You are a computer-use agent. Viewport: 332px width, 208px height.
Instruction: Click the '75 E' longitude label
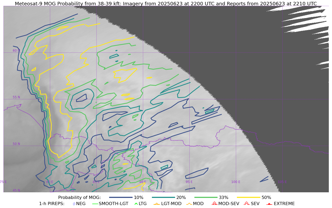click(x=3, y=182)
